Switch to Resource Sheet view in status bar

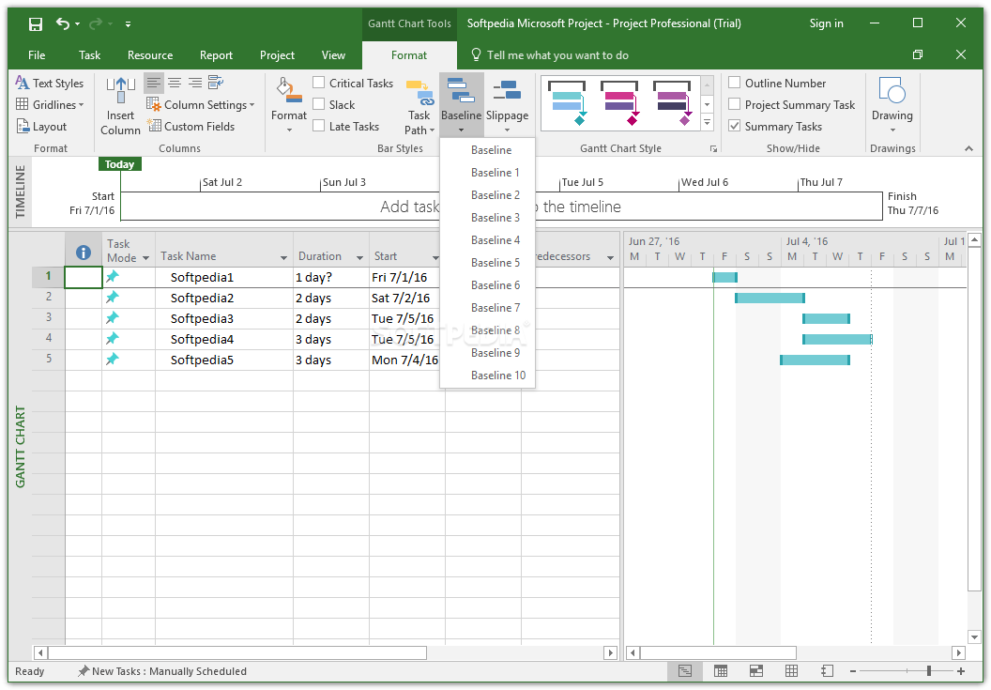tap(791, 671)
